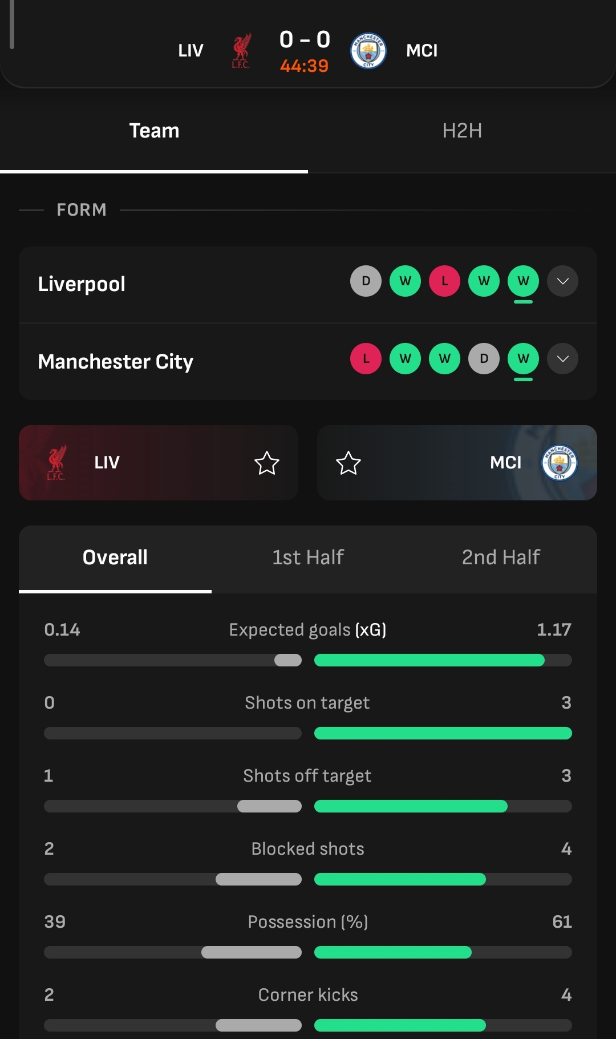Open Liverpool's grey draw result badge
Image resolution: width=616 pixels, height=1039 pixels.
[366, 281]
